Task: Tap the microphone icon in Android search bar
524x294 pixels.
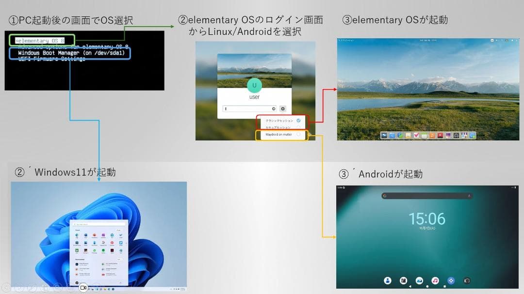Action: pos(469,196)
